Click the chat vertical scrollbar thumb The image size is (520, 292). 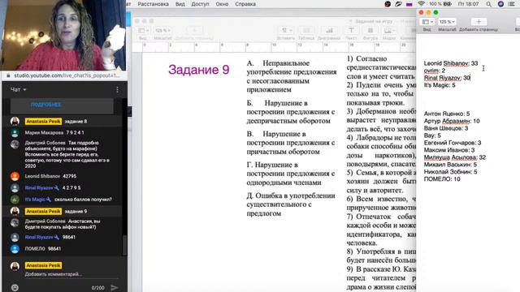[x=125, y=245]
